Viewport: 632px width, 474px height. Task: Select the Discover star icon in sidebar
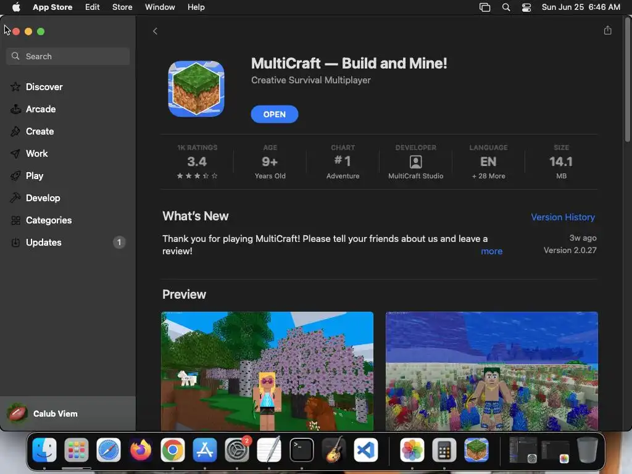[x=15, y=86]
